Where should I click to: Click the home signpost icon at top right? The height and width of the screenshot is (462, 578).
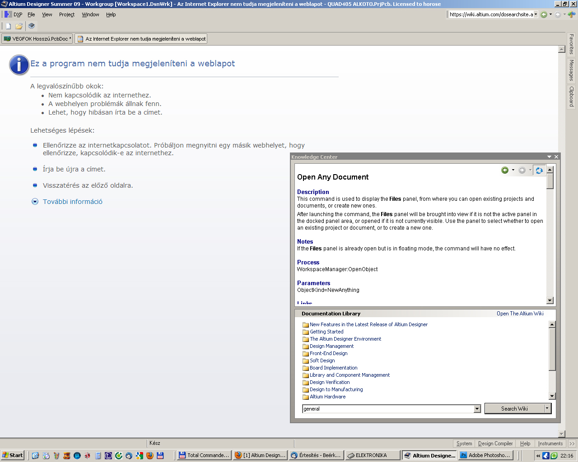[572, 14]
